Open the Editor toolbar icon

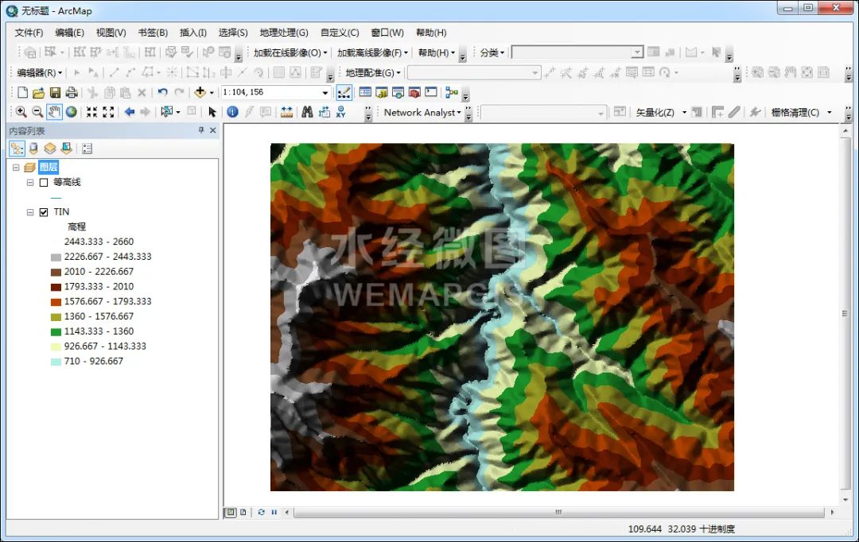point(344,92)
